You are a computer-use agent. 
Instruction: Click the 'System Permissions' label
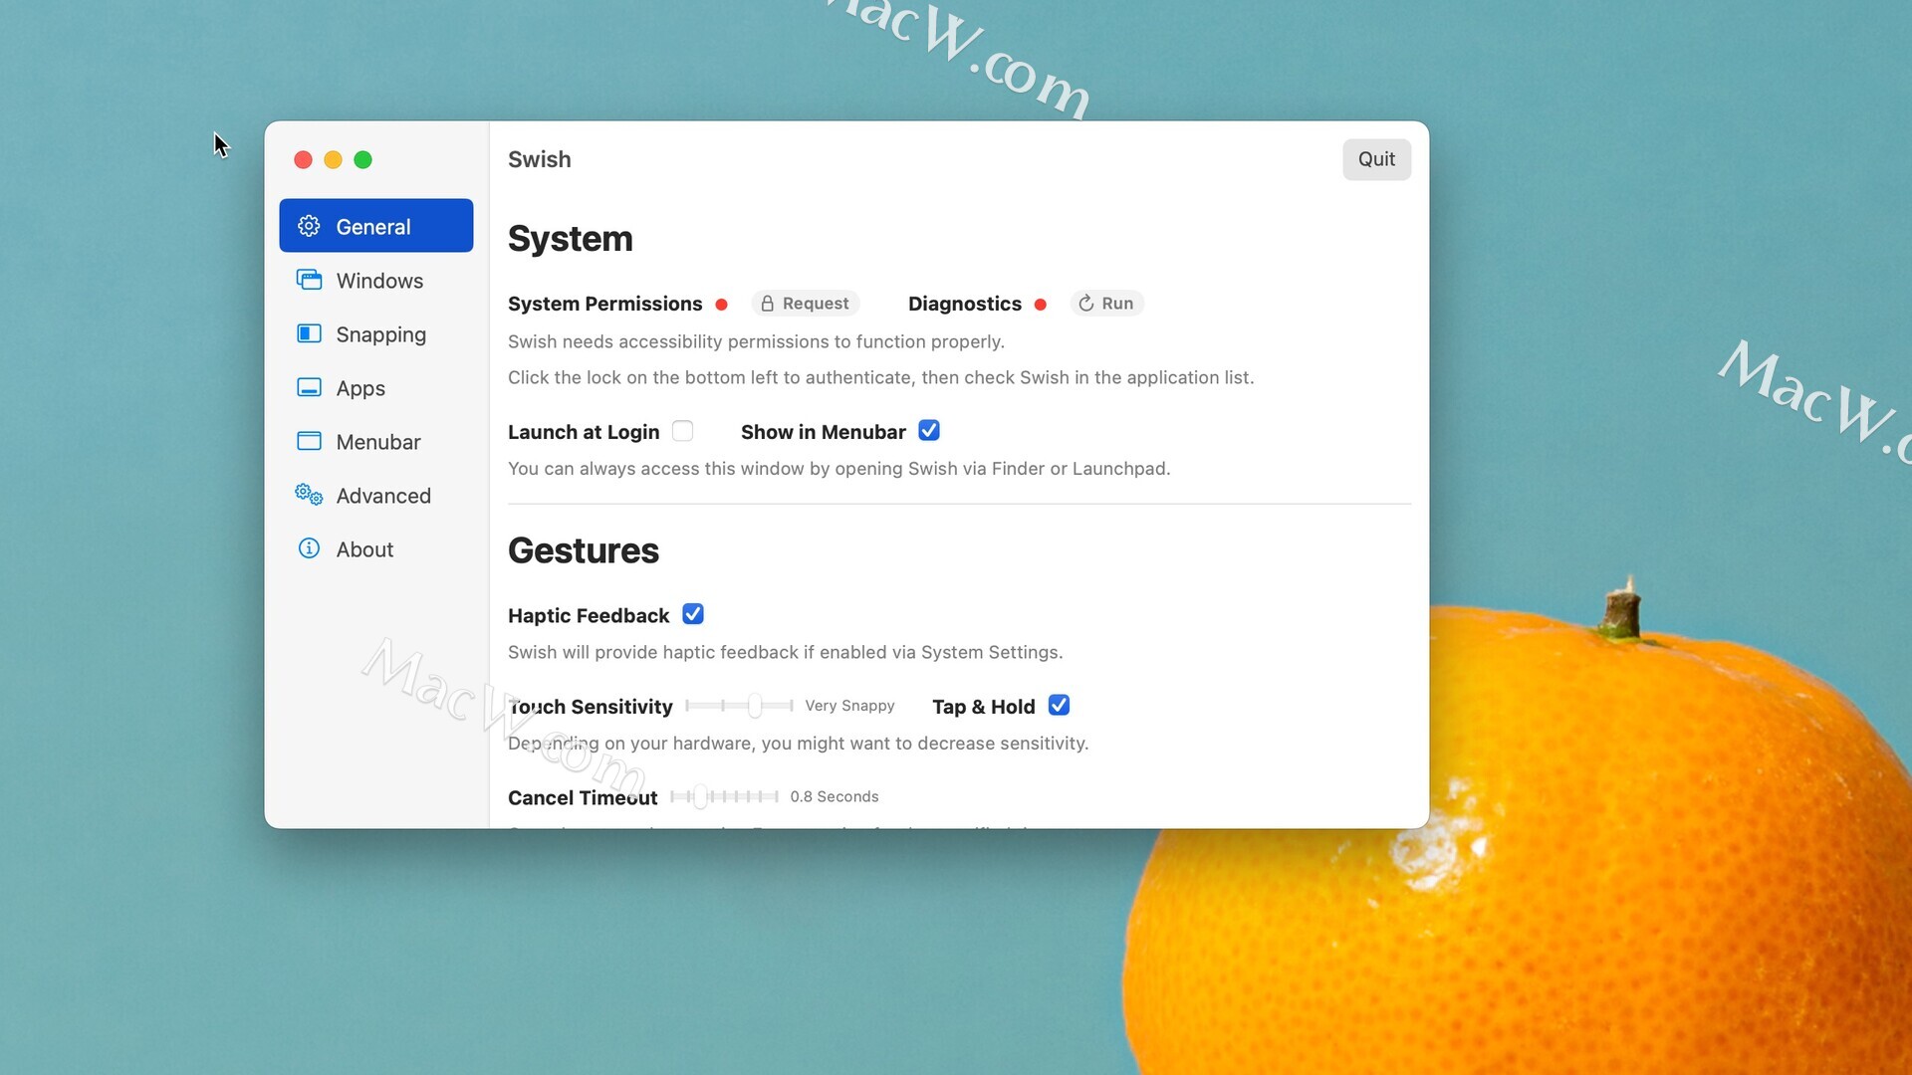[x=604, y=304]
